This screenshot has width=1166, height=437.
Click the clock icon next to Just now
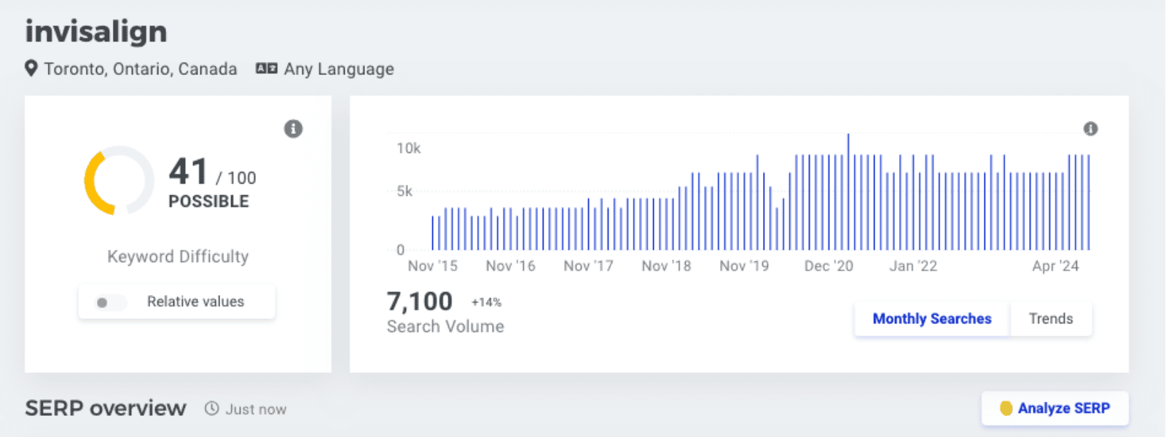(211, 409)
